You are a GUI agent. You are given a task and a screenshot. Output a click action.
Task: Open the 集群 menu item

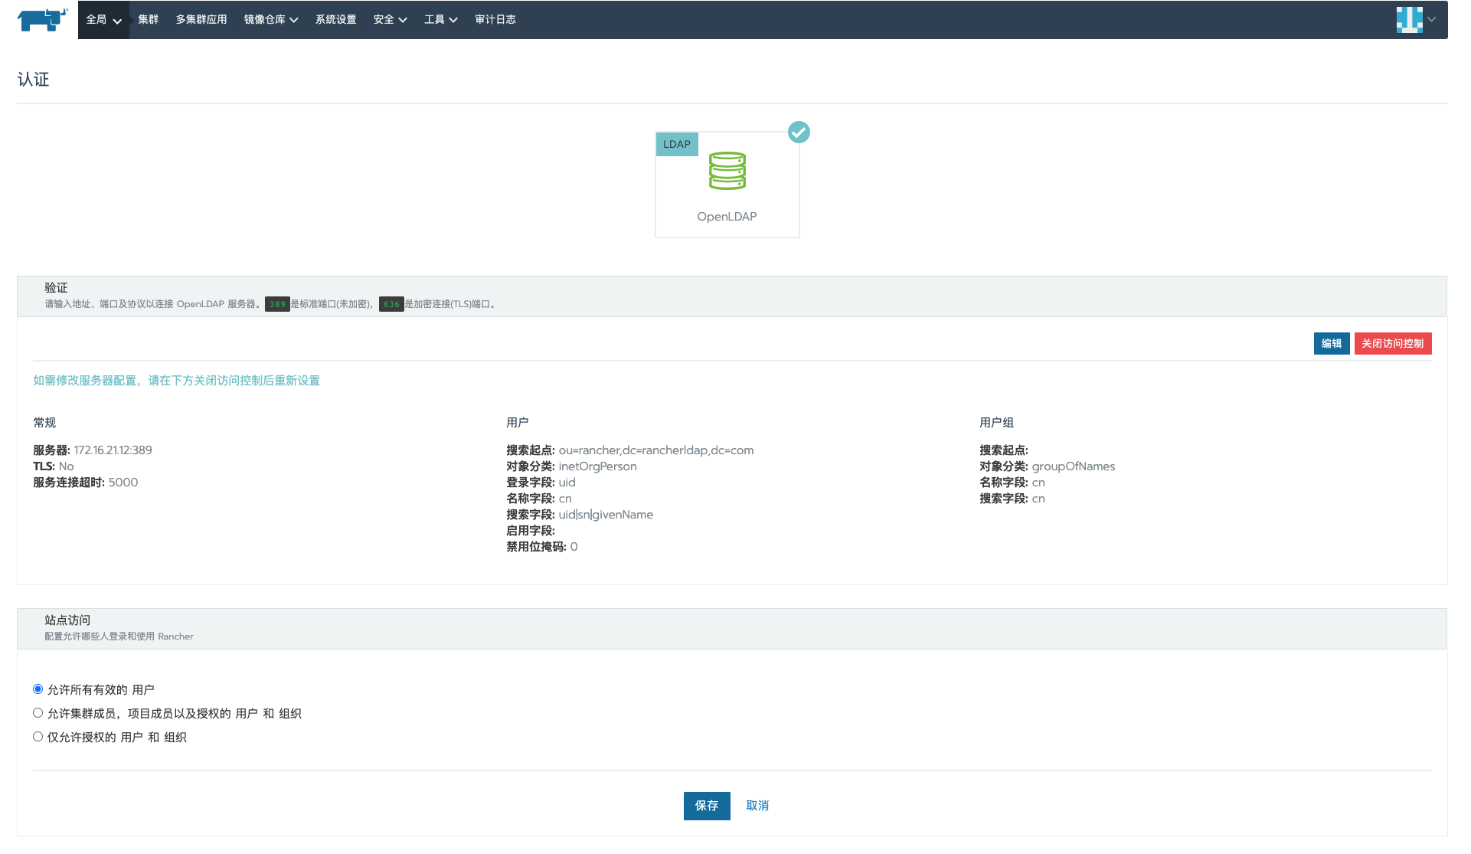click(x=148, y=20)
